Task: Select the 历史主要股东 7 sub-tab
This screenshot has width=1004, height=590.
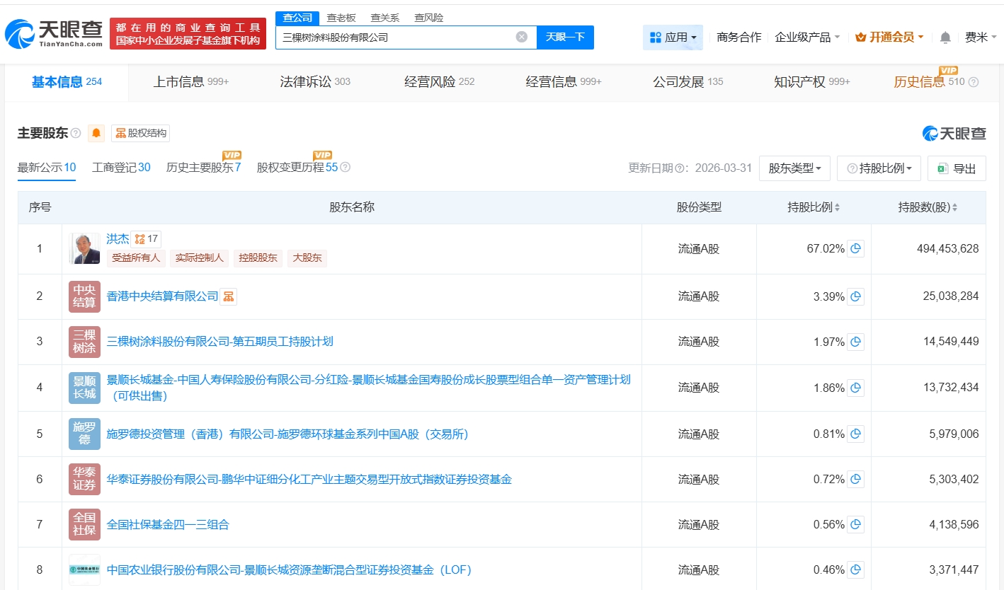Action: [x=204, y=168]
